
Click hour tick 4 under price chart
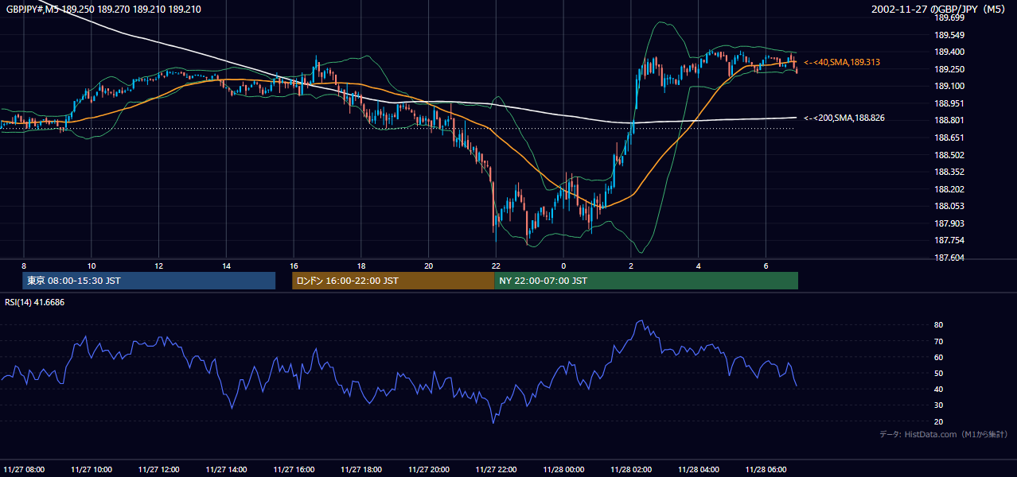click(698, 266)
